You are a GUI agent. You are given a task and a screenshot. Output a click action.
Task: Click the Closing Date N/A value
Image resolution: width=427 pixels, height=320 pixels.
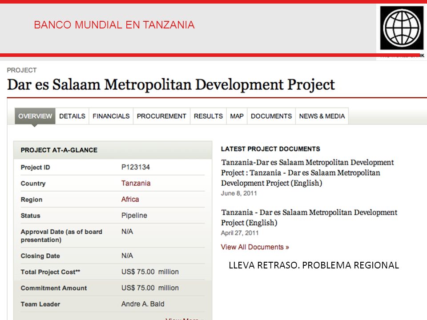tap(127, 256)
